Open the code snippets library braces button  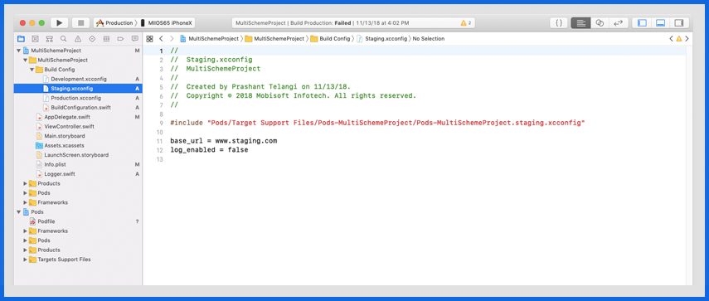tap(559, 23)
